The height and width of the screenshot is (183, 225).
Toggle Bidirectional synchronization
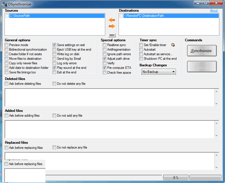click(x=7, y=50)
